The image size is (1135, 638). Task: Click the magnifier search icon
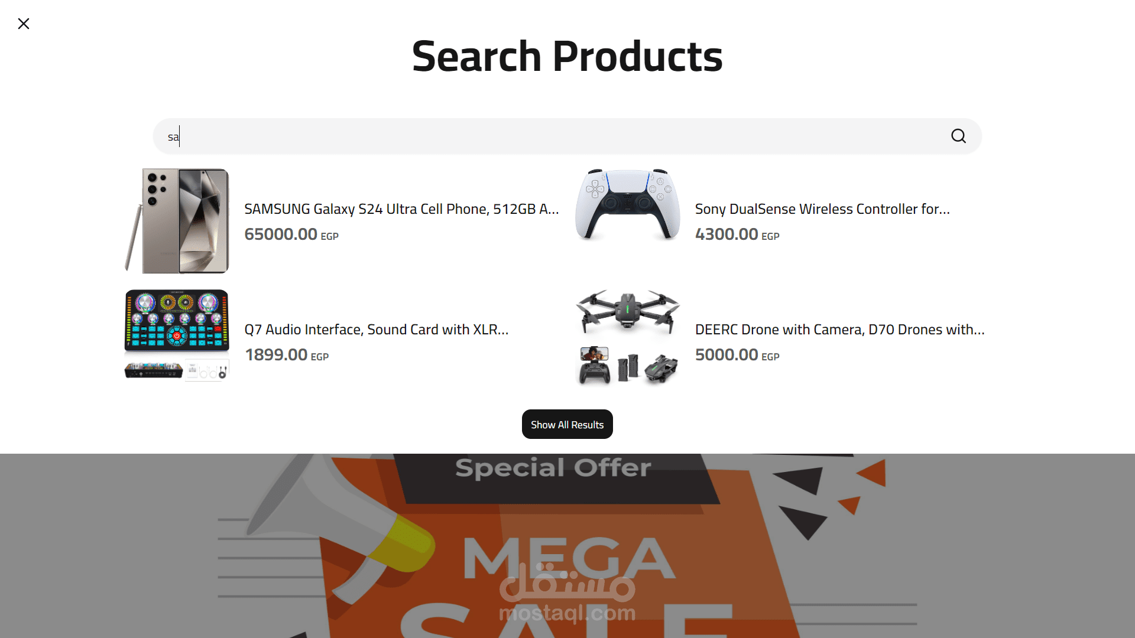(x=958, y=136)
